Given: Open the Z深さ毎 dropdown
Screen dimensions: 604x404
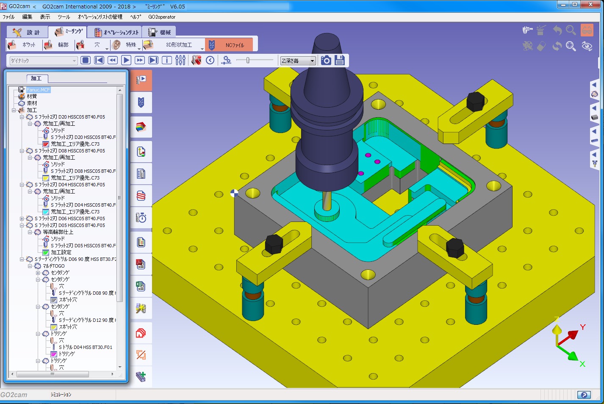Looking at the screenshot, I should [x=298, y=61].
